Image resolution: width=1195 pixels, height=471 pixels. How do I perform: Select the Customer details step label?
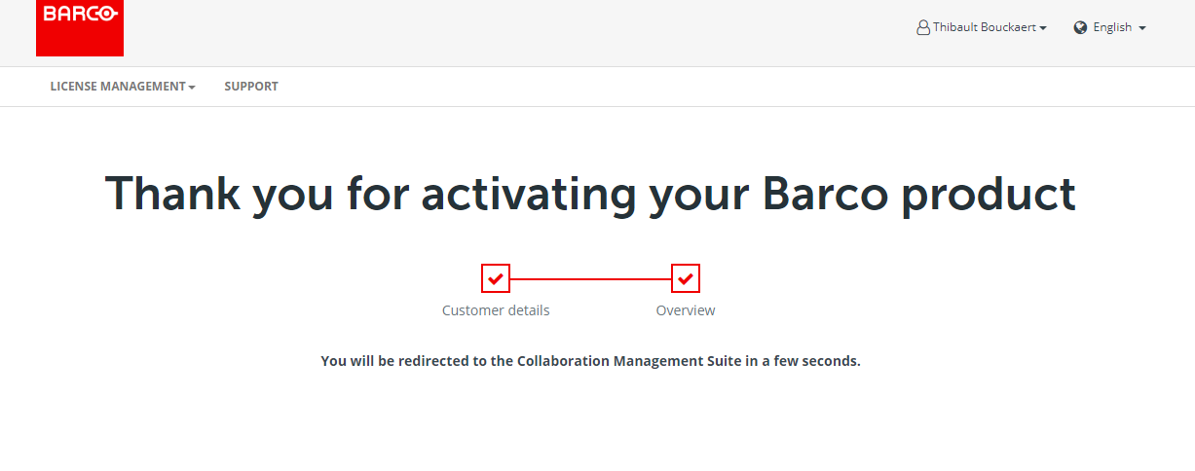point(496,310)
